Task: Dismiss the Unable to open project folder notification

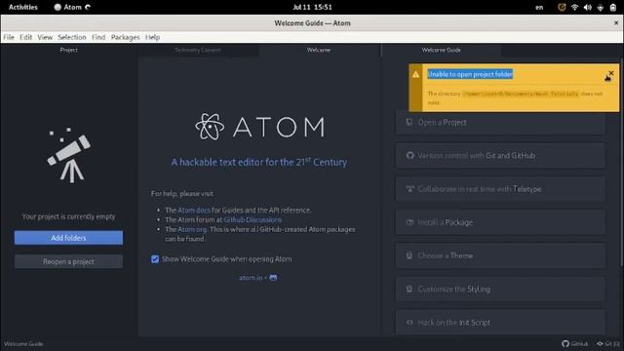Action: click(611, 73)
